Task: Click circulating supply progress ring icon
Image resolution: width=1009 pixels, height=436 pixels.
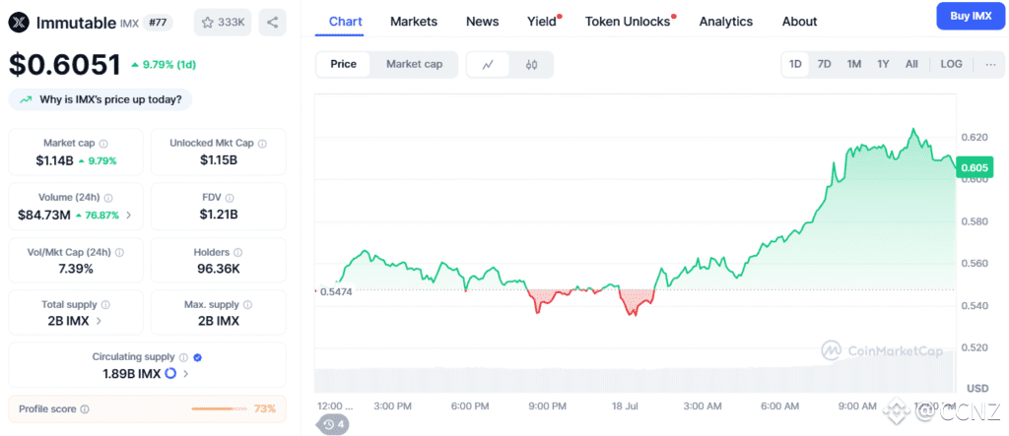Action: click(x=170, y=373)
